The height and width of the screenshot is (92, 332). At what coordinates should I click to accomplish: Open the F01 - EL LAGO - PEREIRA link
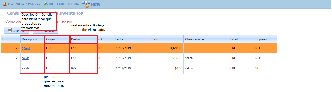[x=64, y=4]
